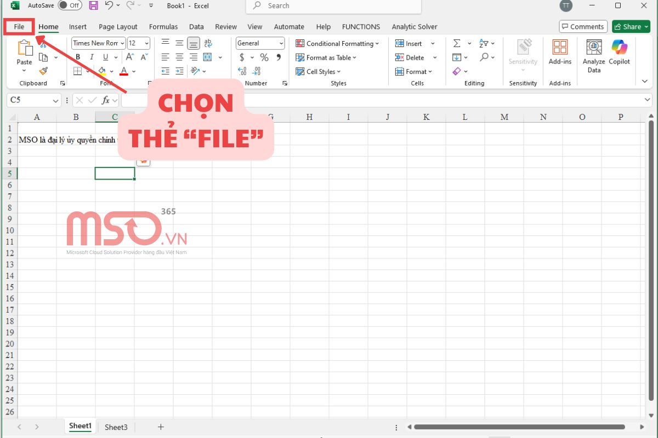Toggle Align Left button
This screenshot has height=438, width=658.
click(165, 57)
